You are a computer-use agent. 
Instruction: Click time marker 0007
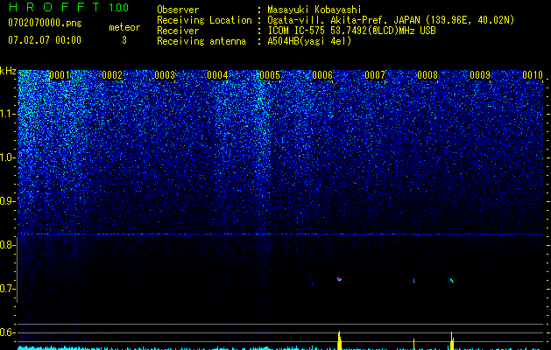coord(375,75)
